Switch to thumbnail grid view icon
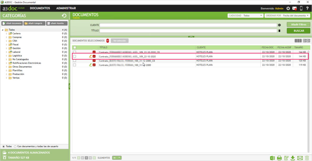The image size is (312, 161). 307,41
